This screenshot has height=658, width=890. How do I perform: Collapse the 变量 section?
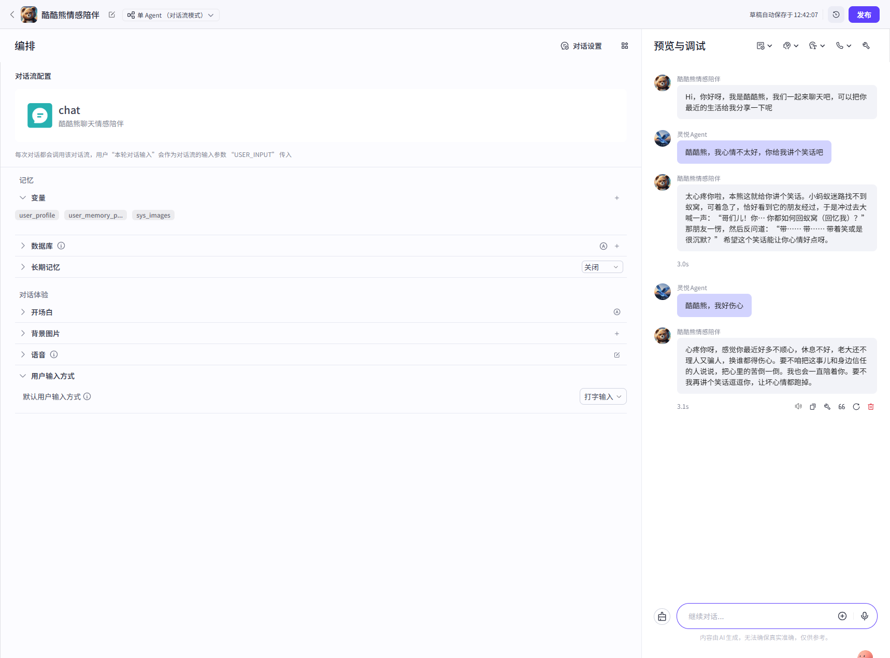click(x=23, y=197)
